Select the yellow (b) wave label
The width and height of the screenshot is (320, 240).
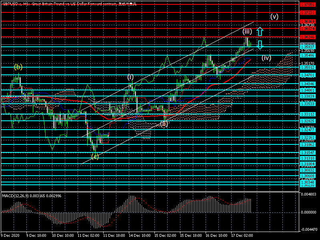18,67
